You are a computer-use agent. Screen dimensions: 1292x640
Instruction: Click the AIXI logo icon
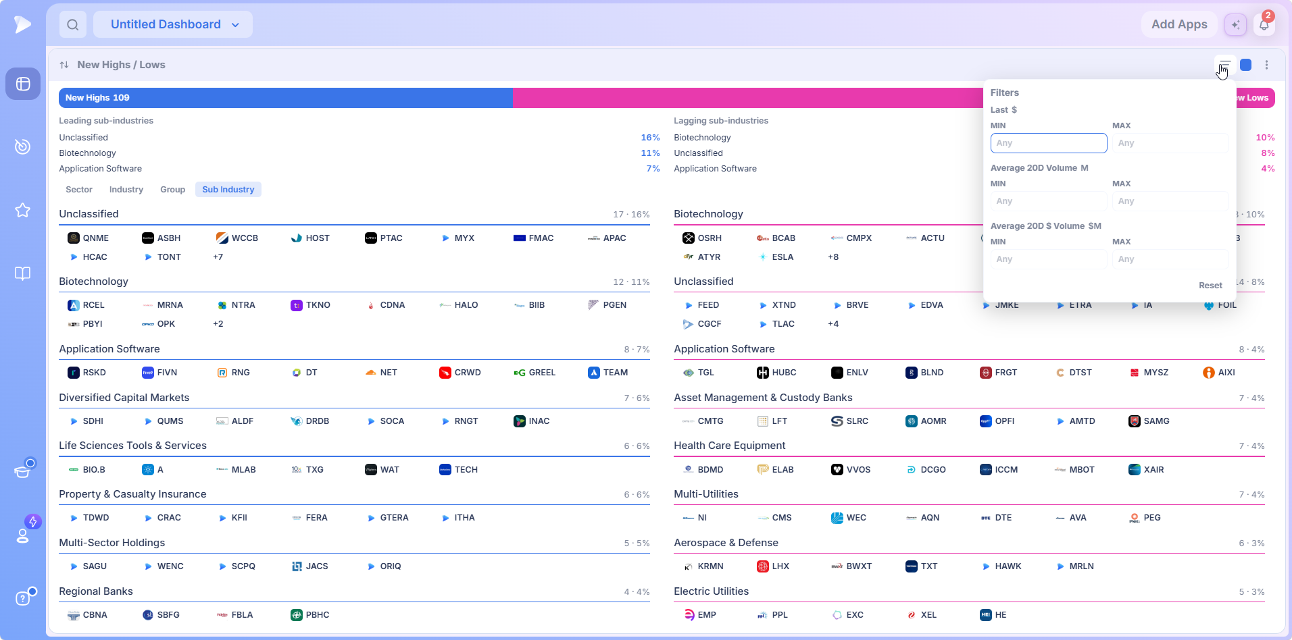1209,373
